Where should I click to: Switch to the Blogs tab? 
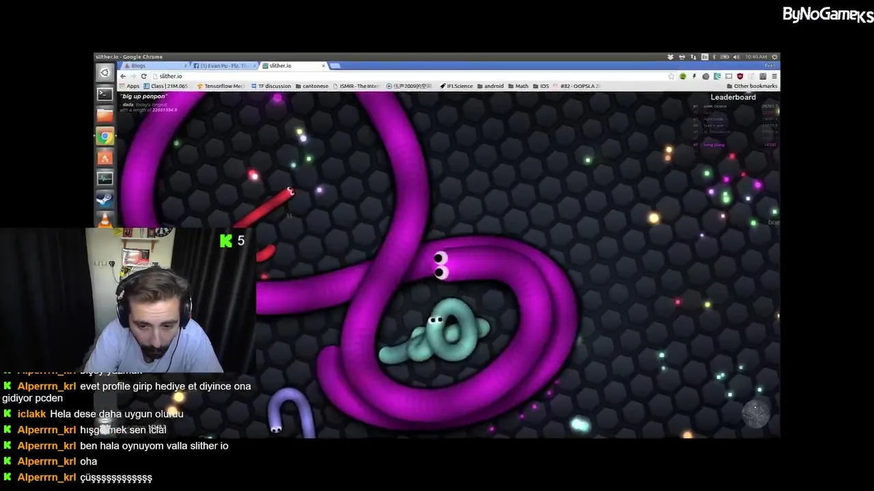point(155,65)
